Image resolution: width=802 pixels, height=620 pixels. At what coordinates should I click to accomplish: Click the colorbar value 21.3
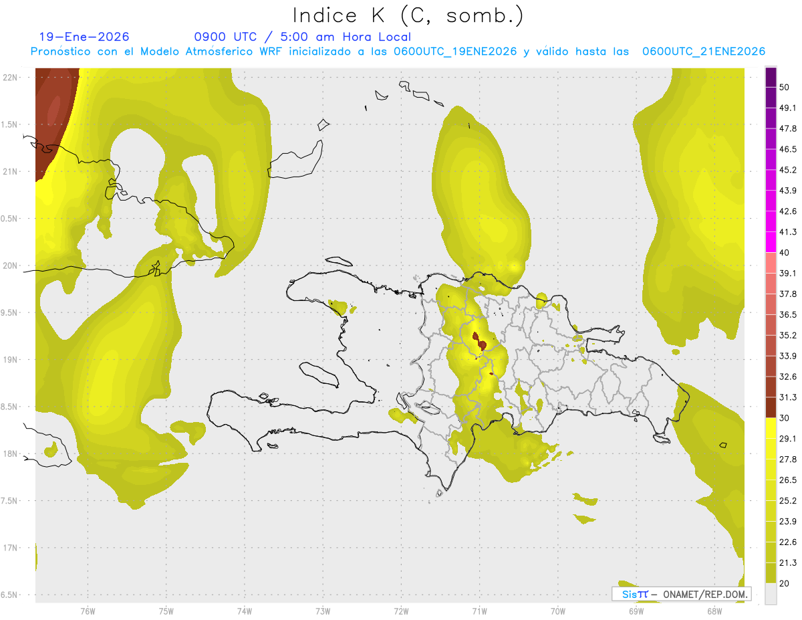(x=788, y=562)
